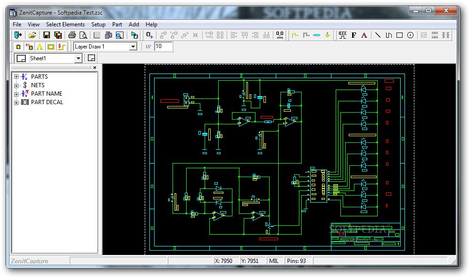Select the ground symbol tool
The image size is (470, 278).
click(x=327, y=35)
